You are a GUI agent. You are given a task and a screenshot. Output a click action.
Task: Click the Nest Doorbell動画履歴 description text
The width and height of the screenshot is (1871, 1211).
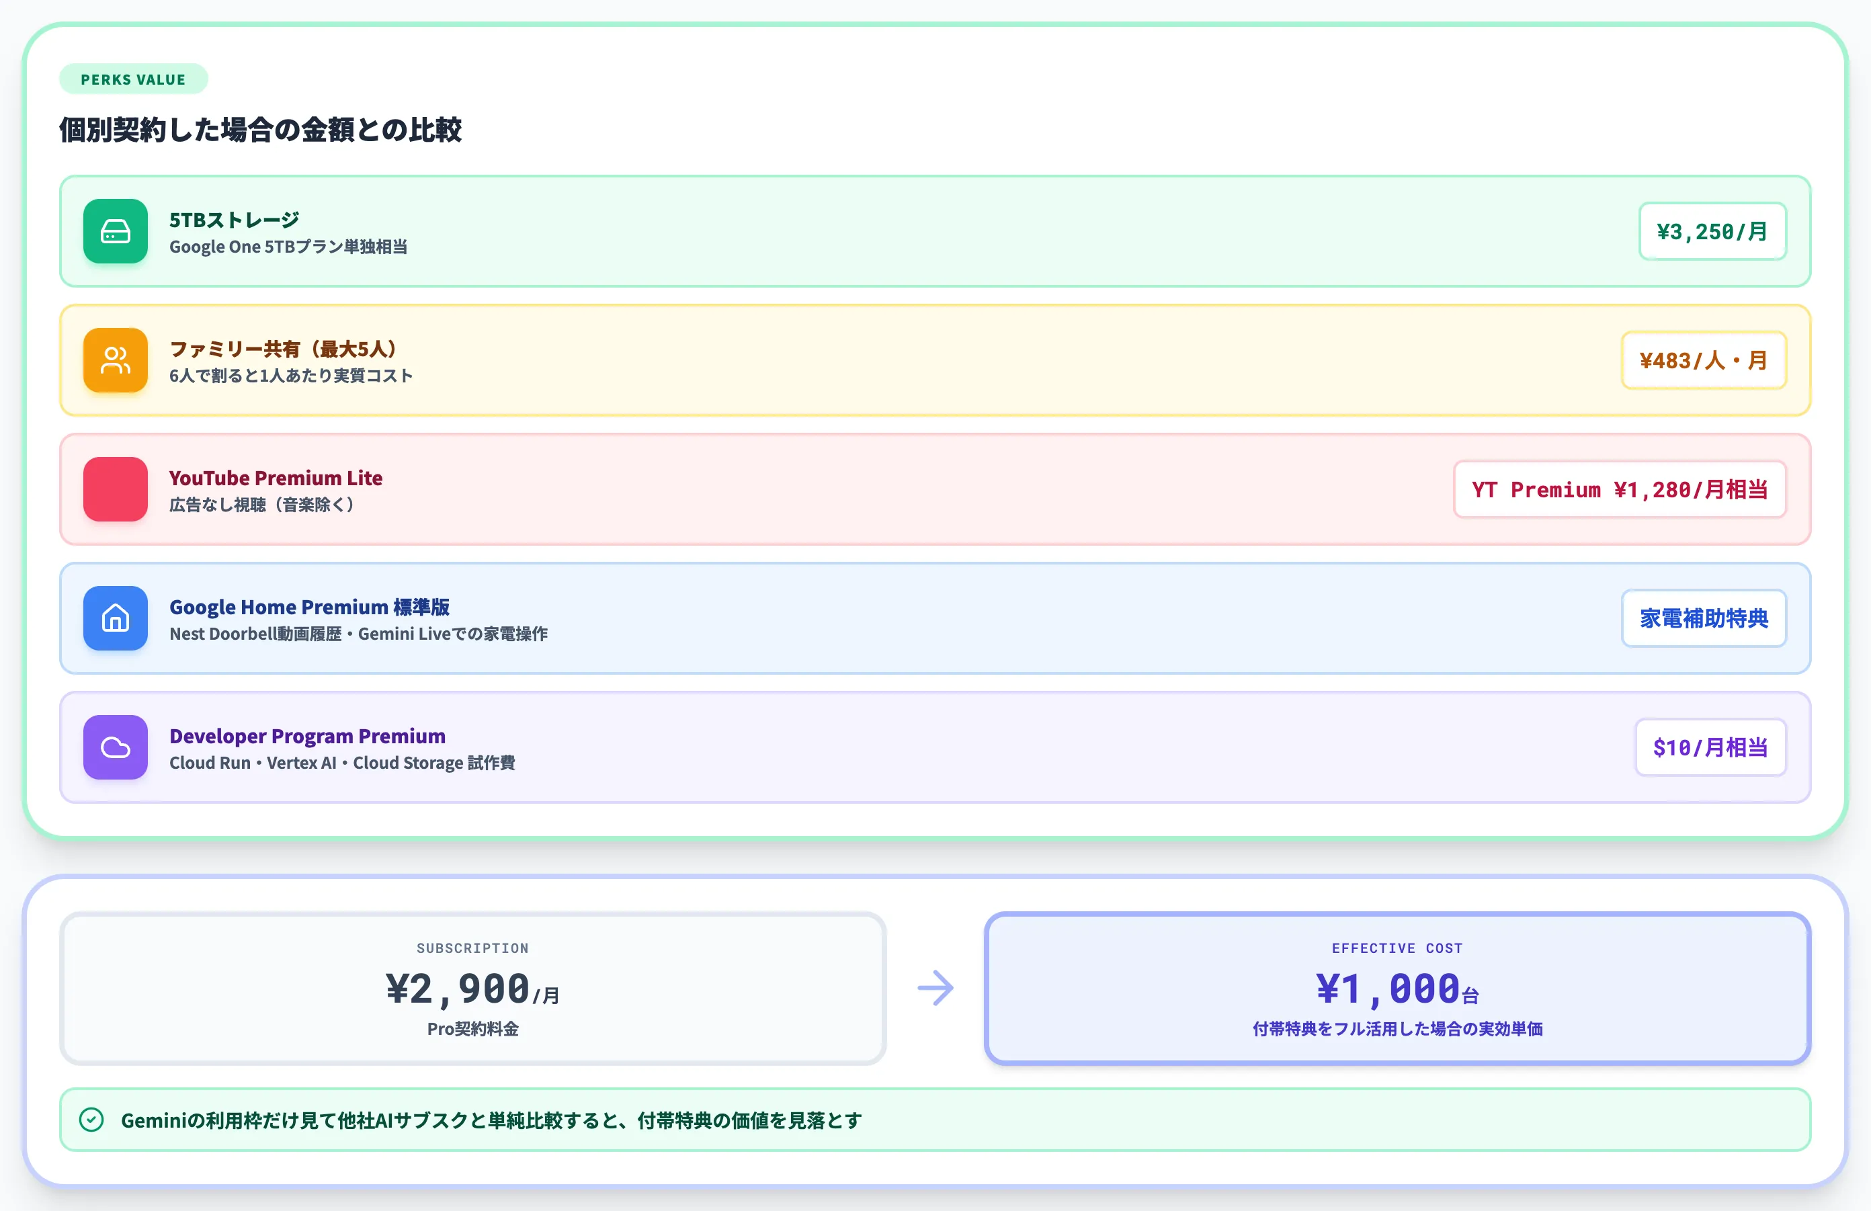358,634
